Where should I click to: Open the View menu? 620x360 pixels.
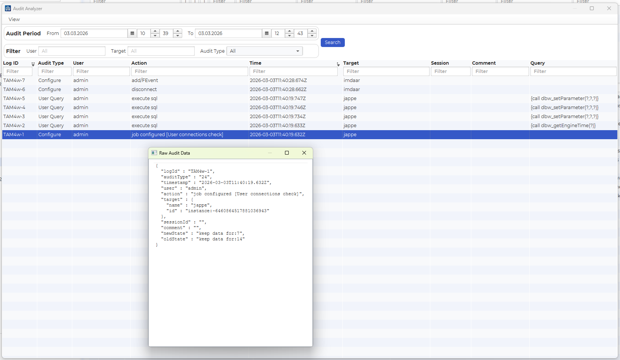point(14,19)
